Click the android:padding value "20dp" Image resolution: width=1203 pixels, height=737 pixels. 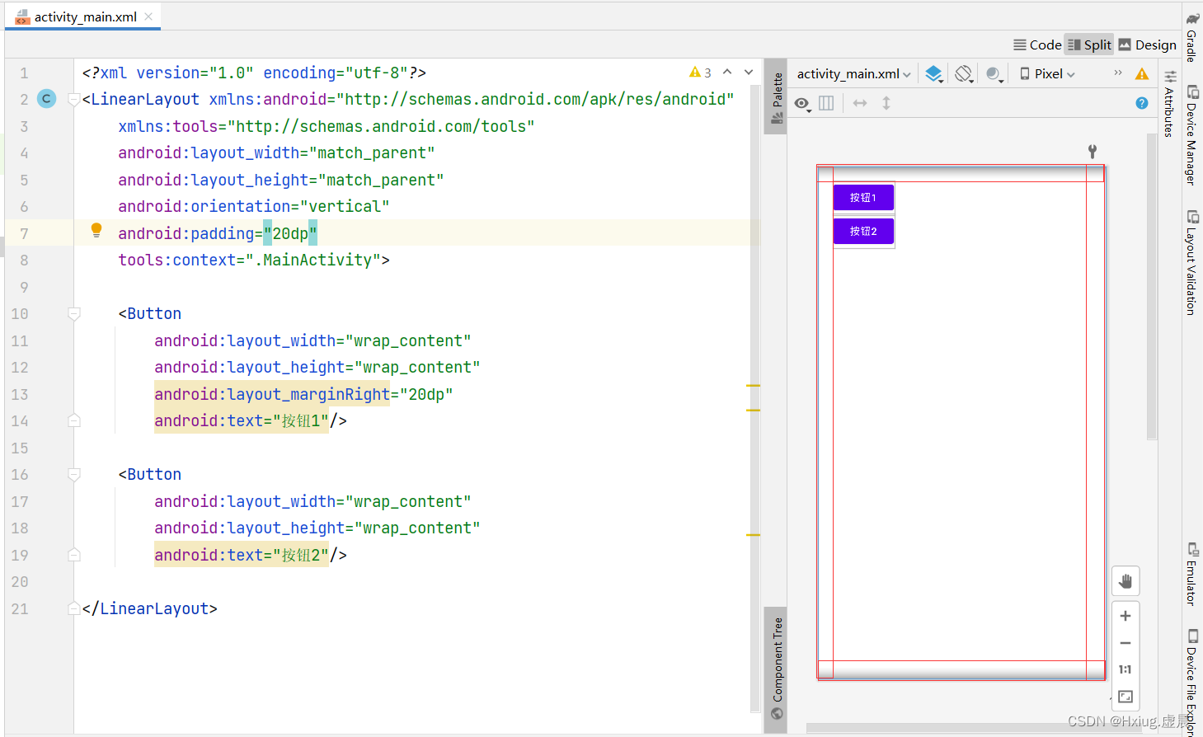[x=290, y=233]
